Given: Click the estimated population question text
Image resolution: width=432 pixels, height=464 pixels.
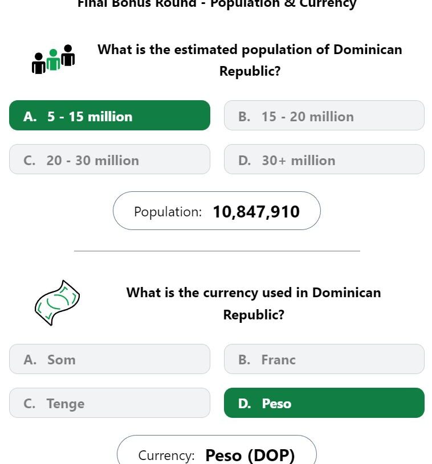Looking at the screenshot, I should (250, 60).
